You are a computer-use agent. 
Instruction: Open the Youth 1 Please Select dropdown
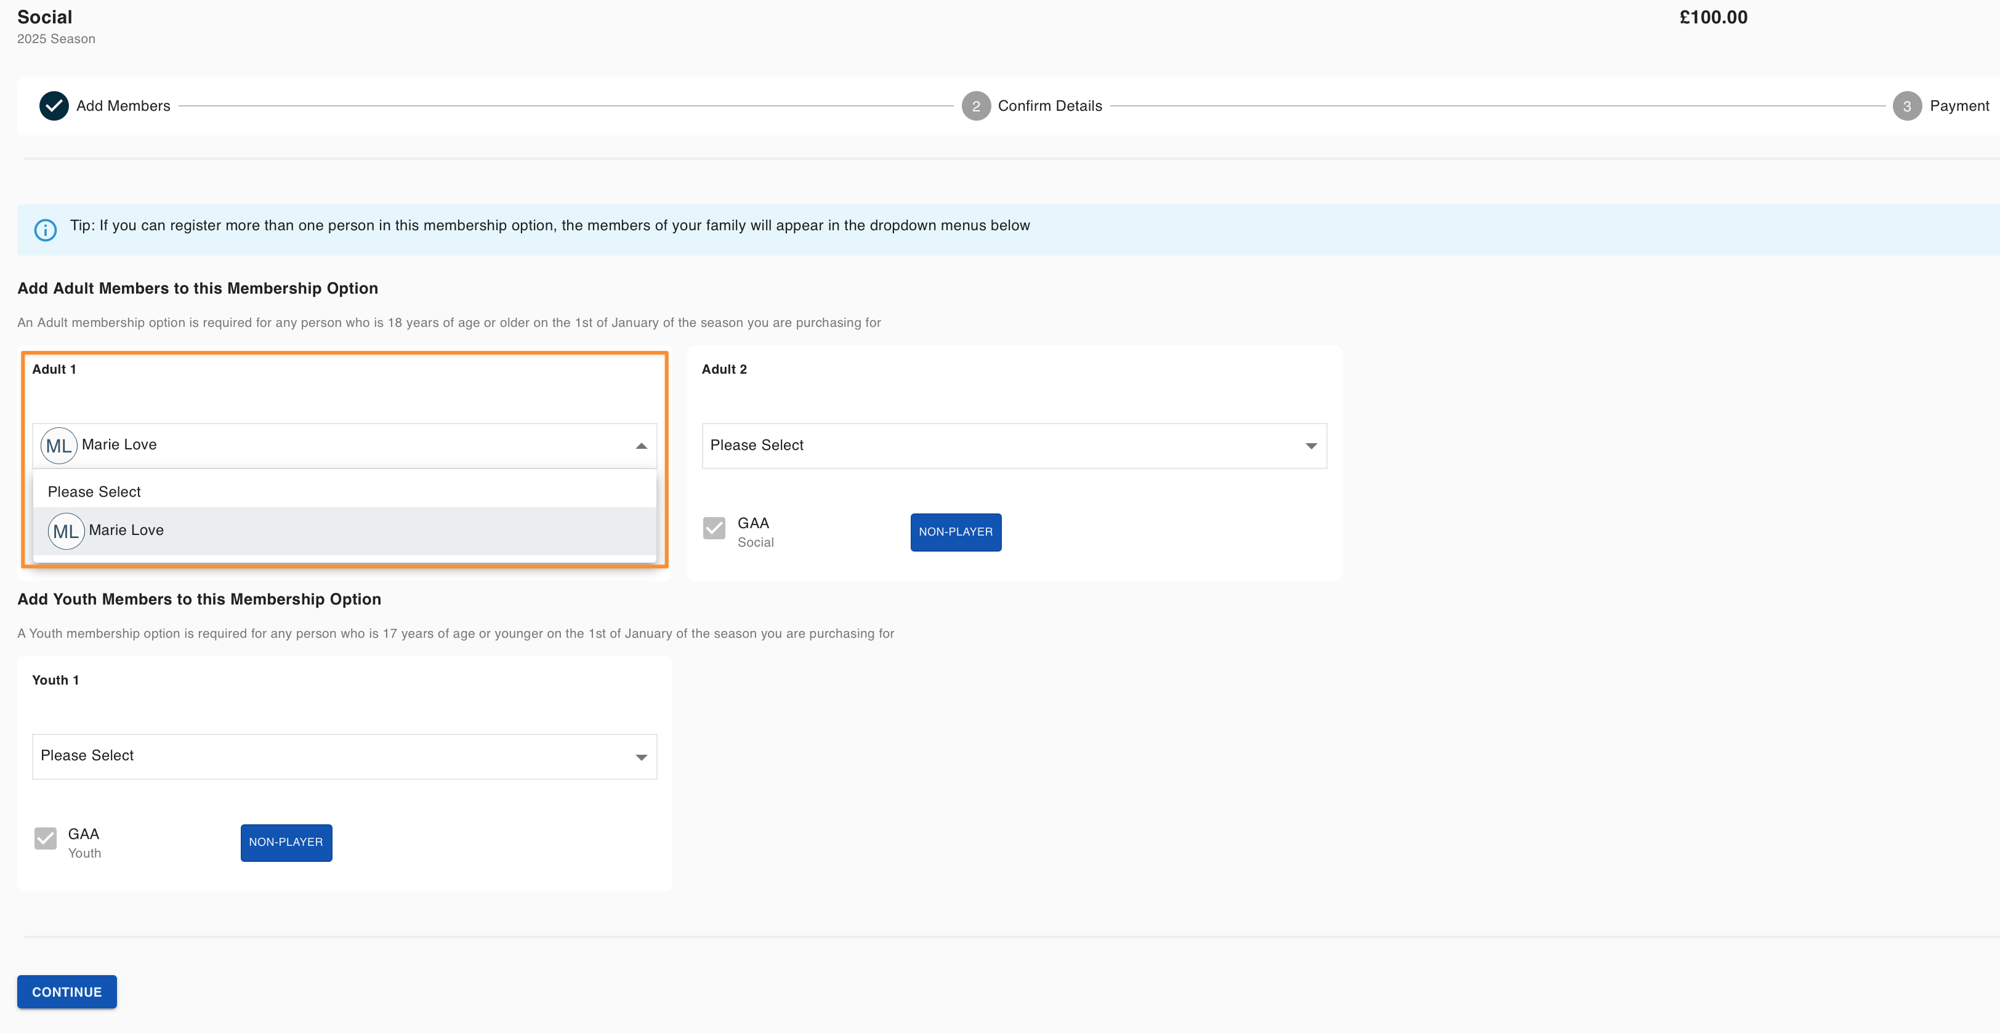[344, 756]
